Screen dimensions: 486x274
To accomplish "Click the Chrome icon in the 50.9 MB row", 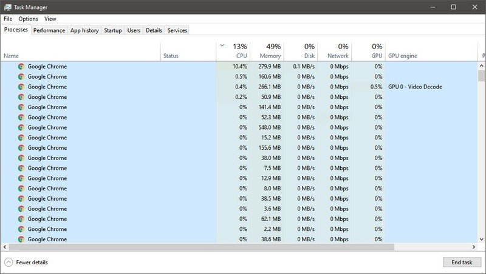I will pyautogui.click(x=21, y=97).
